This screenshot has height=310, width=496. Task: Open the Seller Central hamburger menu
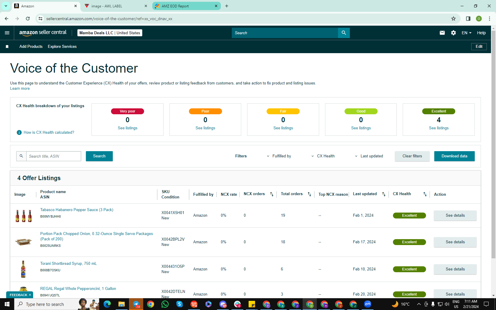pyautogui.click(x=7, y=33)
